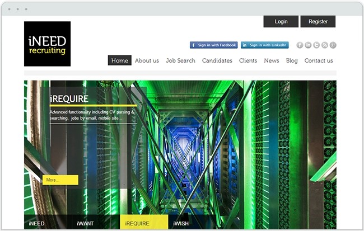Open the Clients menu item
This screenshot has width=364, height=231.
pyautogui.click(x=248, y=60)
